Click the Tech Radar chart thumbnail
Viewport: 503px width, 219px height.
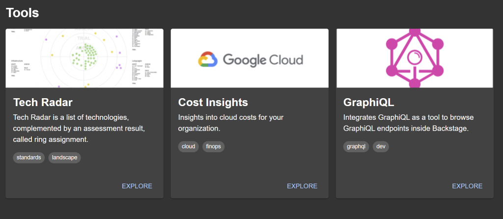(x=84, y=58)
